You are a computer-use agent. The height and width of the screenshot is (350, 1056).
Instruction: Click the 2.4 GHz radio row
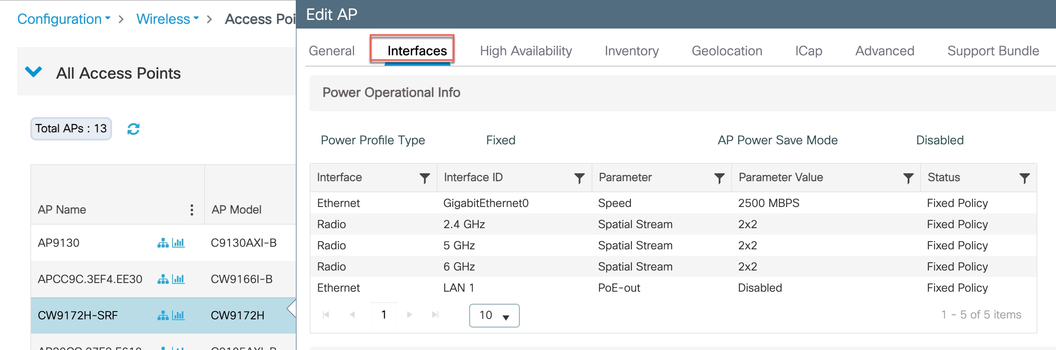673,224
